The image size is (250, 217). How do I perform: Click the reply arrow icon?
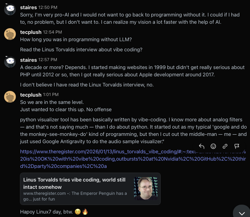pyautogui.click(x=202, y=146)
